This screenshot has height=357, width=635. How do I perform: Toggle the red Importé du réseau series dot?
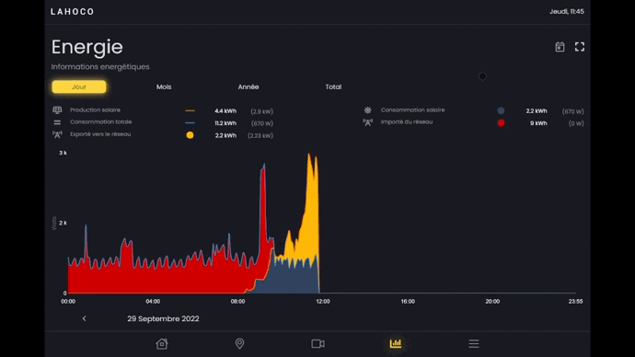click(x=501, y=123)
